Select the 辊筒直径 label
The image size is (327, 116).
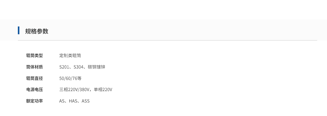click(x=35, y=78)
